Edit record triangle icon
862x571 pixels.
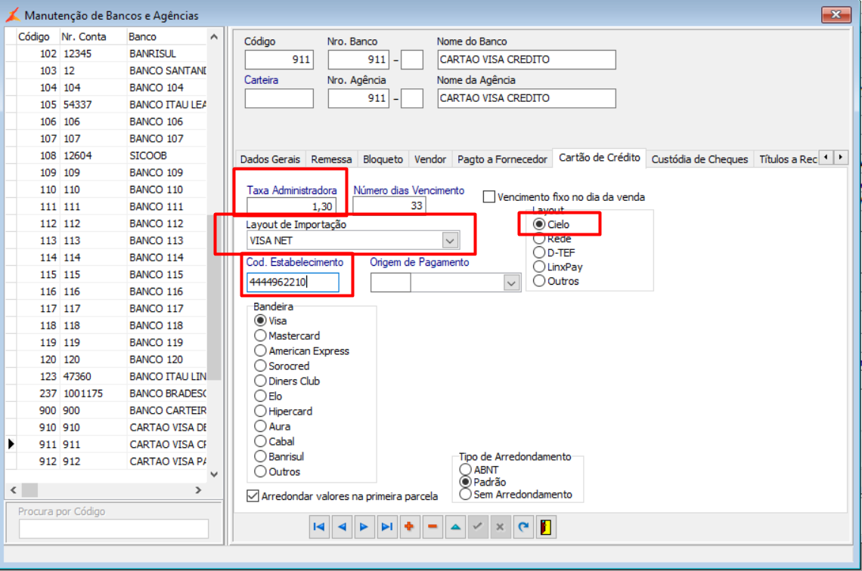coord(455,527)
